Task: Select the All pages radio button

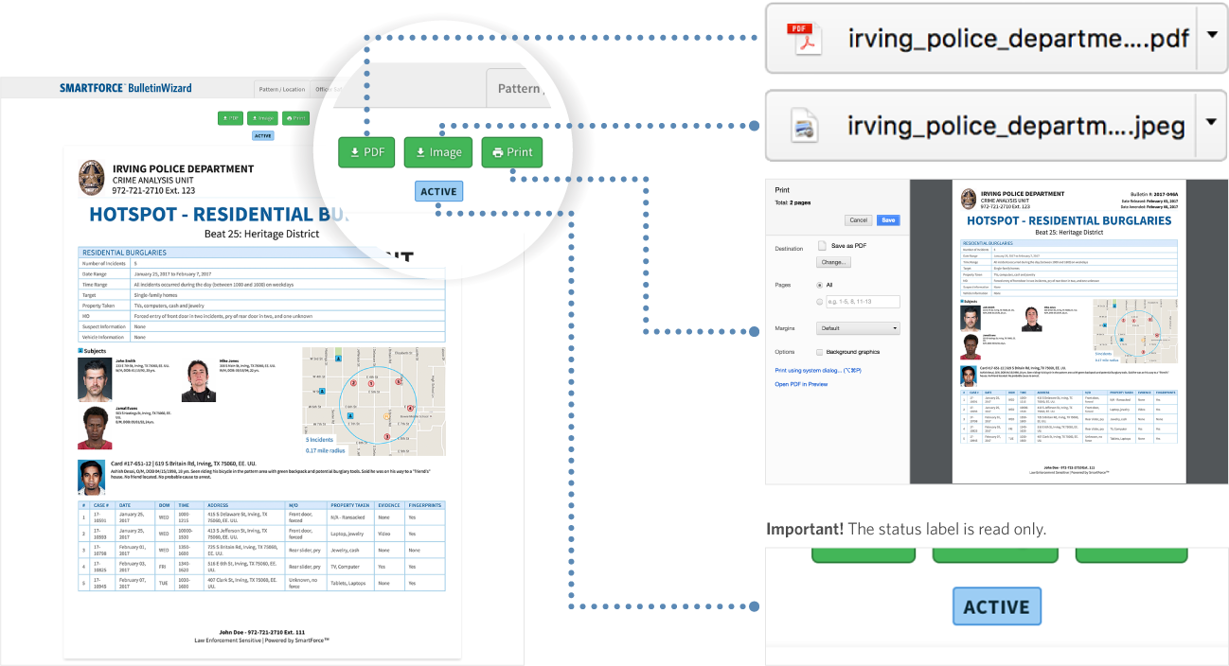Action: 819,284
